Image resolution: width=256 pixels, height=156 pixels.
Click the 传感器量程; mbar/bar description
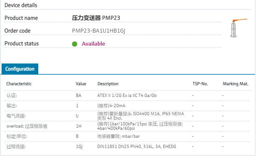click(x=118, y=136)
